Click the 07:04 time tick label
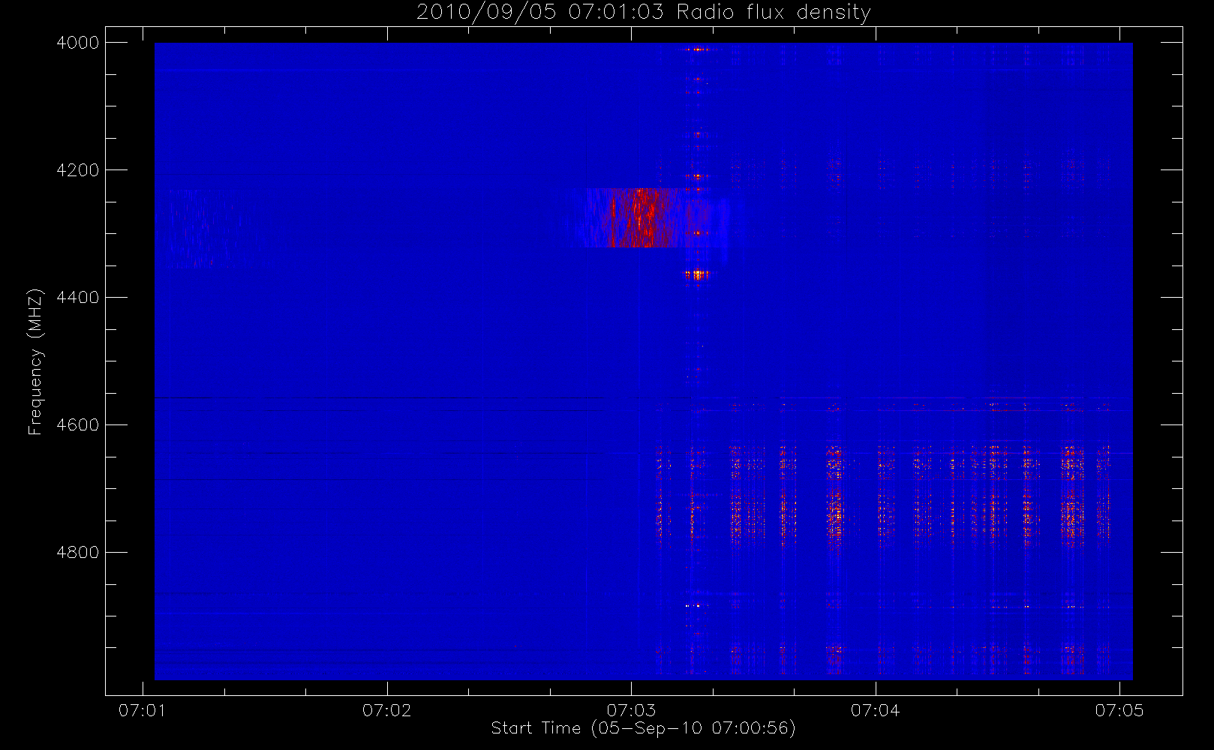The image size is (1214, 750). (876, 710)
